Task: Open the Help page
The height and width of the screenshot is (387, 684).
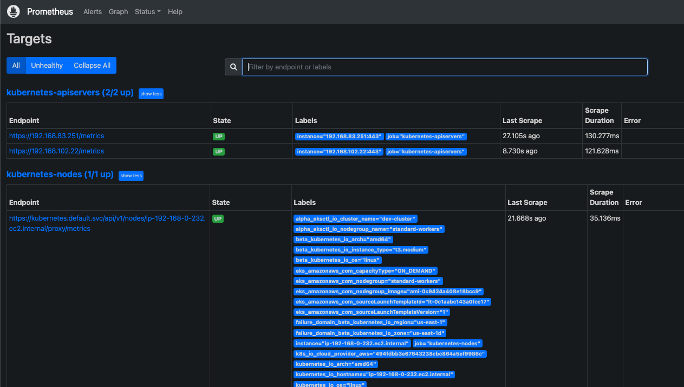Action: click(x=175, y=11)
